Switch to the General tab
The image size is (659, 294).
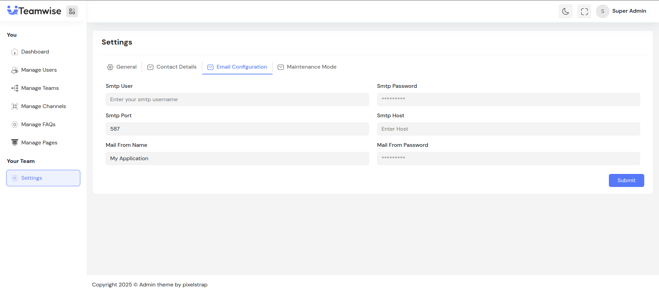click(x=122, y=67)
